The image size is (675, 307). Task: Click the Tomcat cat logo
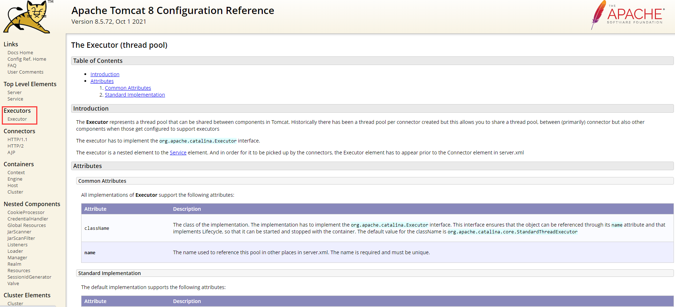(x=27, y=17)
